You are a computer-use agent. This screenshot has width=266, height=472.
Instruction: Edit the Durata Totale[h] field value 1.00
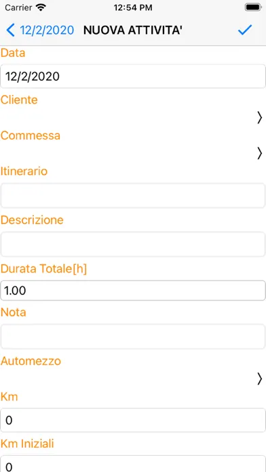coord(133,290)
